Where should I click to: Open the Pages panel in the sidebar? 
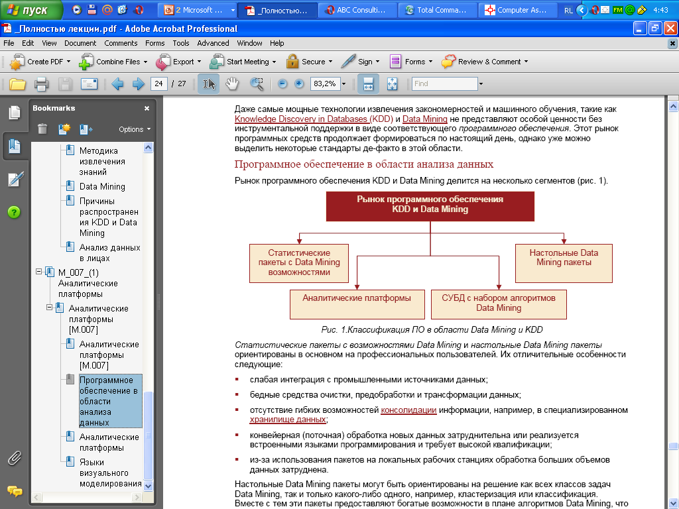[15, 113]
